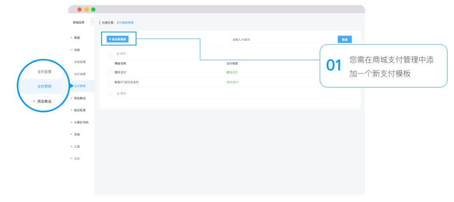Screen dimensions: 454x202
Task: Check the 微信支付 row checkbox
Action: [x=110, y=72]
